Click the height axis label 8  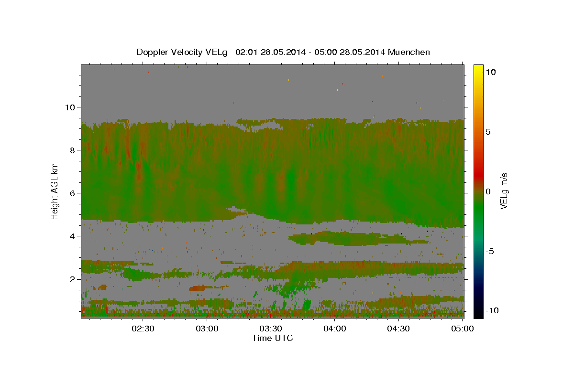click(72, 150)
